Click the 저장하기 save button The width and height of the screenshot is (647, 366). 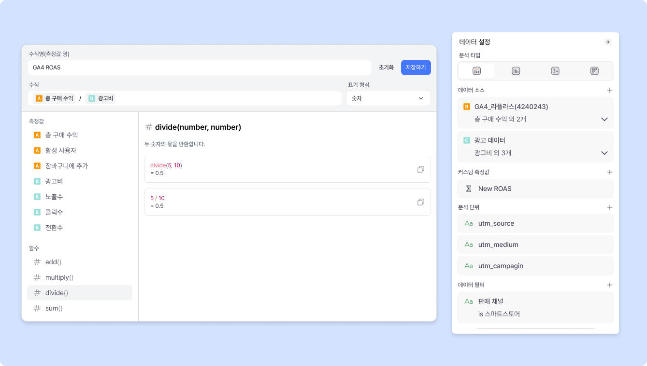416,67
